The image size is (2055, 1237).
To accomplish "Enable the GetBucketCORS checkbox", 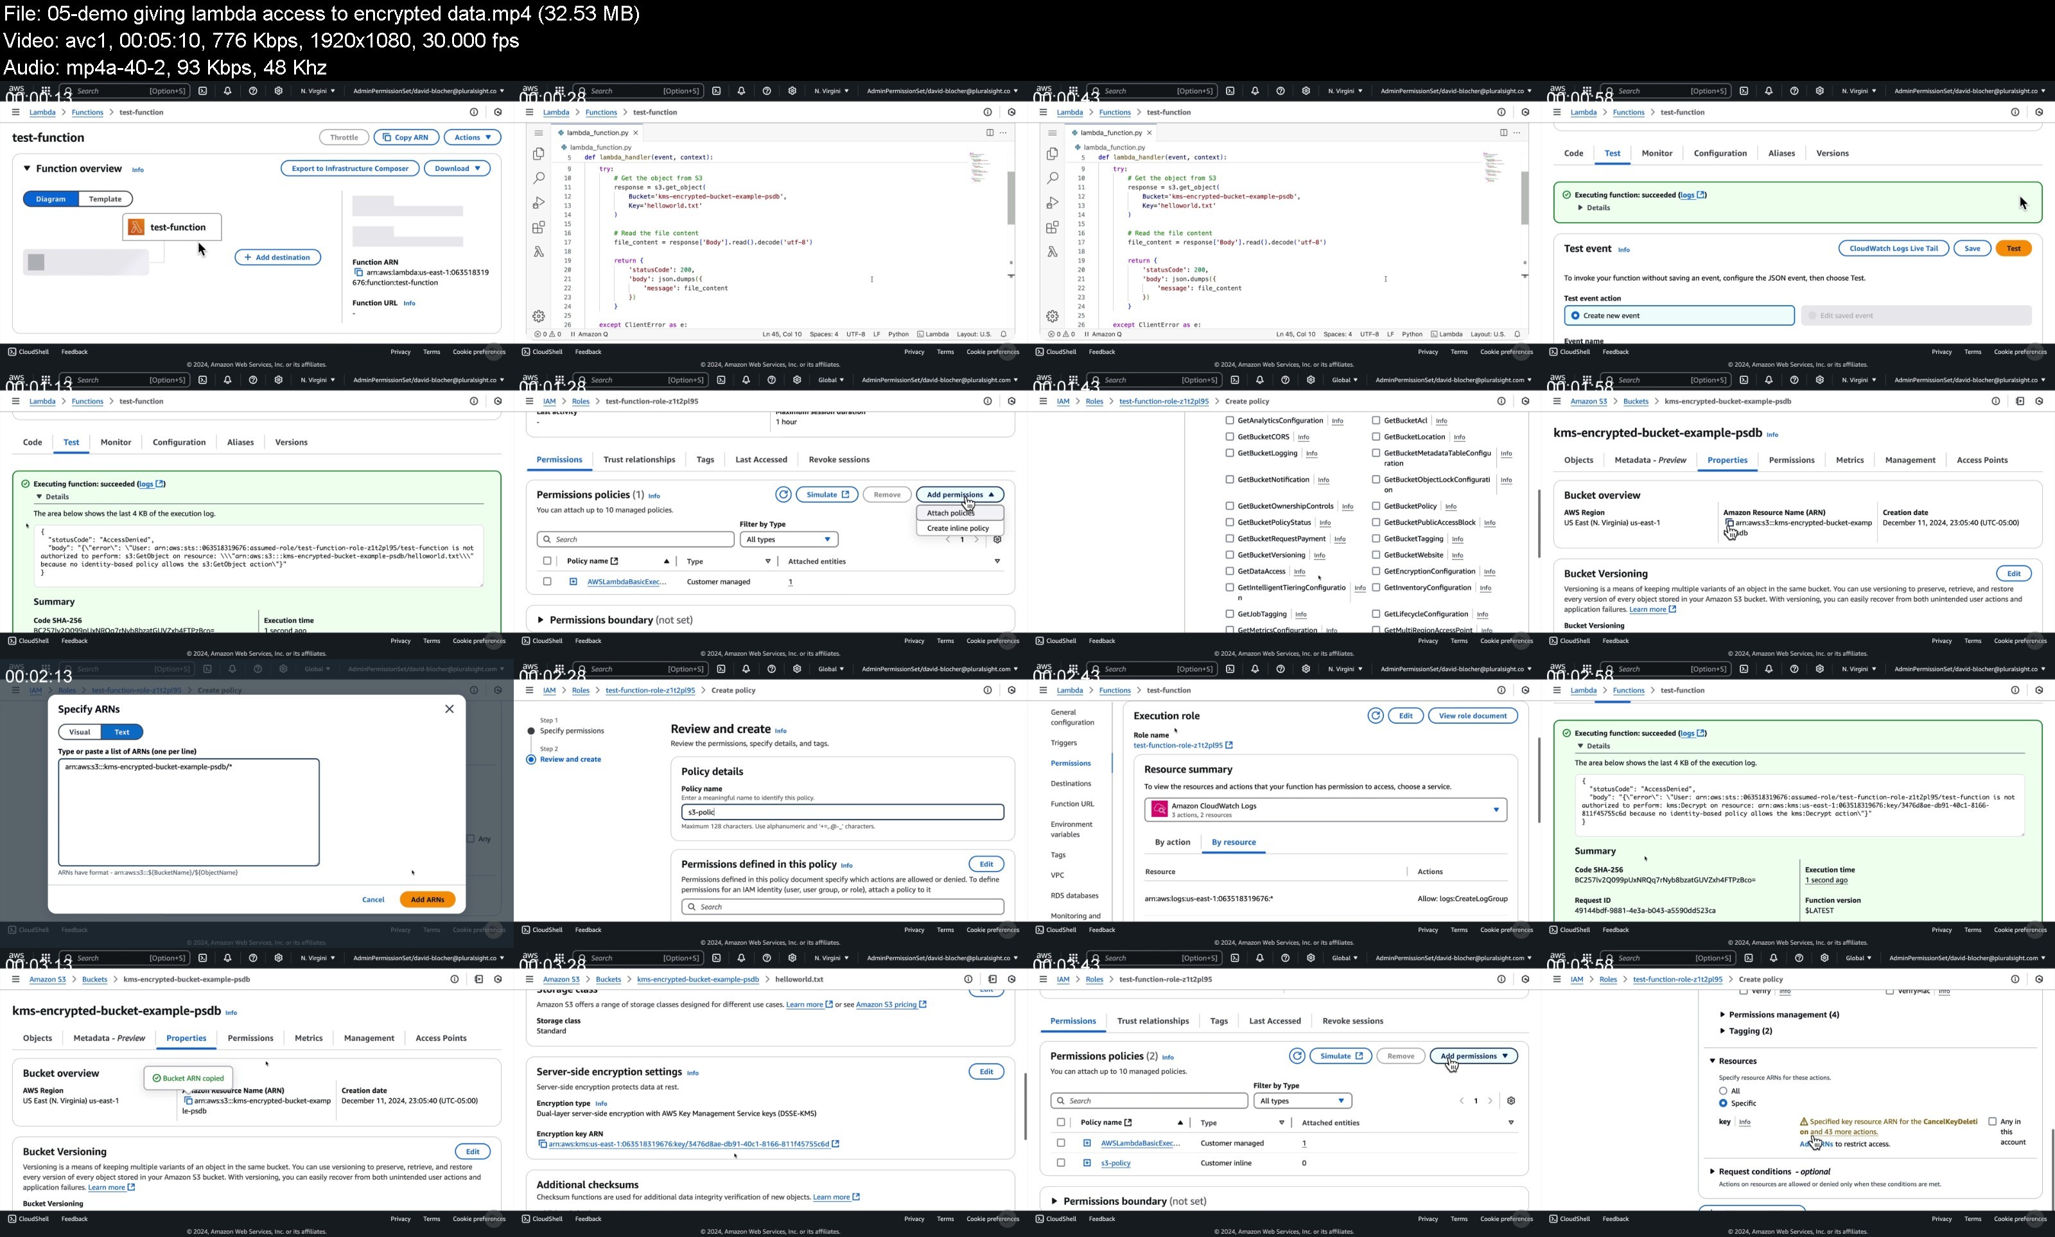I will (1229, 437).
